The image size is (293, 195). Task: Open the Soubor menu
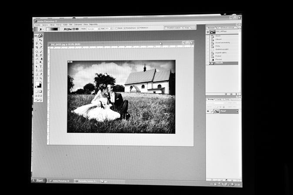click(38, 25)
